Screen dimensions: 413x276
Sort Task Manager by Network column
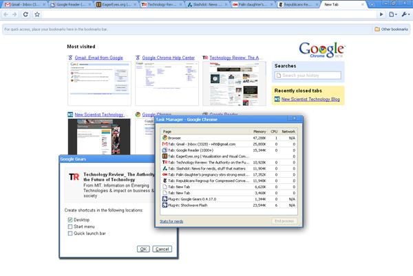[288, 131]
